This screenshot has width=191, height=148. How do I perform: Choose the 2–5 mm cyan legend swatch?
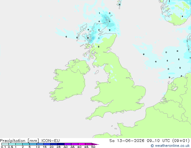click(26, 144)
